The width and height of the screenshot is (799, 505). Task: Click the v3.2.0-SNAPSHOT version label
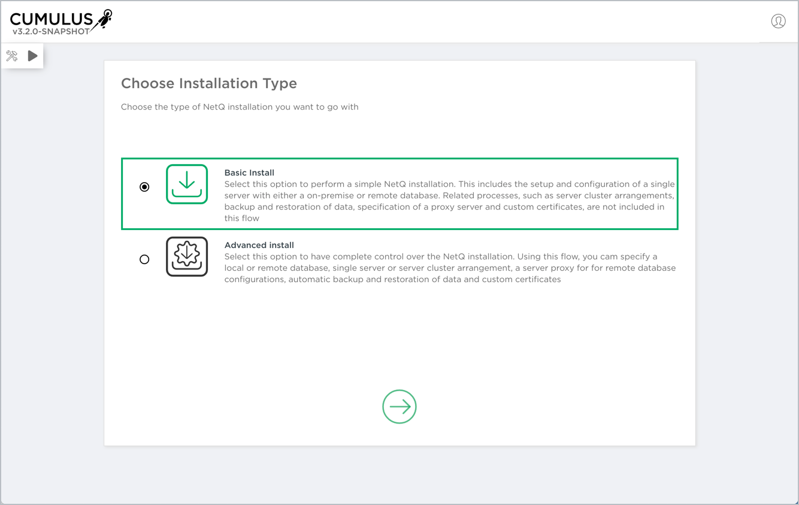point(51,31)
